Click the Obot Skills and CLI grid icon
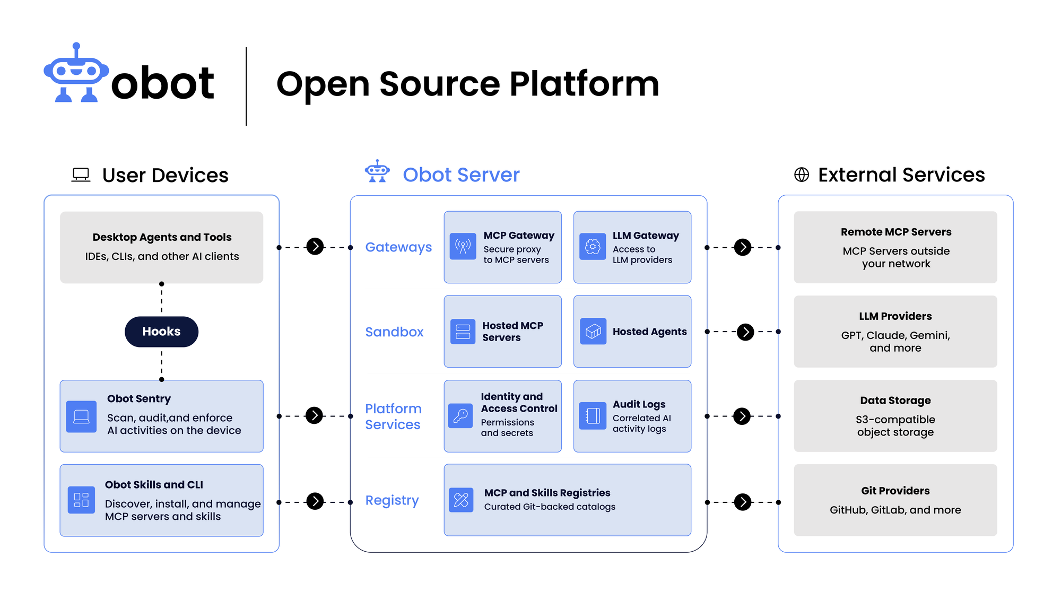This screenshot has width=1061, height=600. (82, 500)
